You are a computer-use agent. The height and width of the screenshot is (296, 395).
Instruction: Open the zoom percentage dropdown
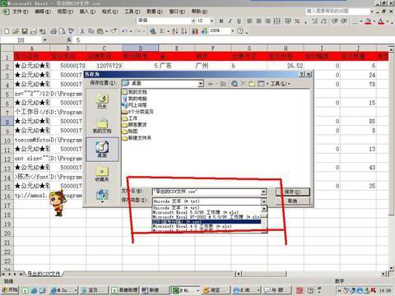(233, 31)
